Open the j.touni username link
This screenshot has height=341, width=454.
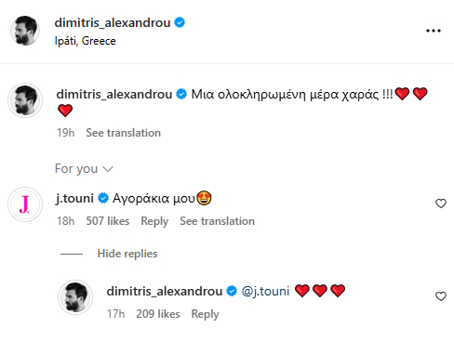pos(74,198)
